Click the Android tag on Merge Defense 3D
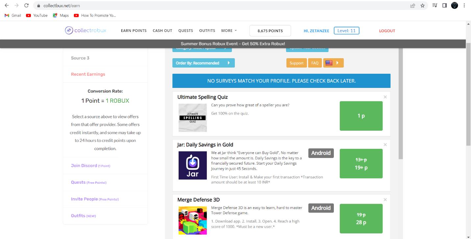 (321, 208)
